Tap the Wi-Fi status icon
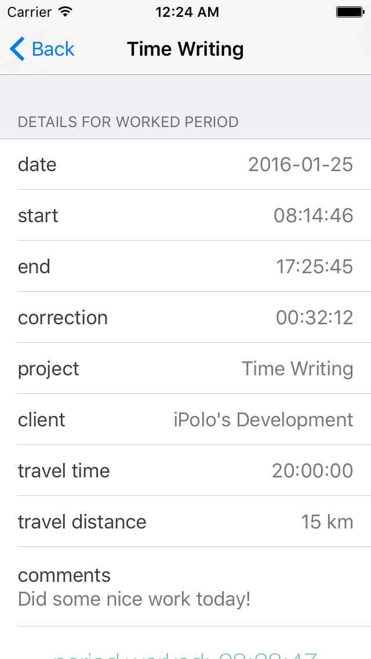The image size is (371, 659). pyautogui.click(x=66, y=12)
